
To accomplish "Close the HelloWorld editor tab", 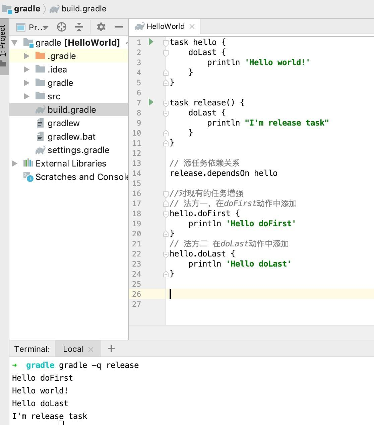I will [192, 26].
